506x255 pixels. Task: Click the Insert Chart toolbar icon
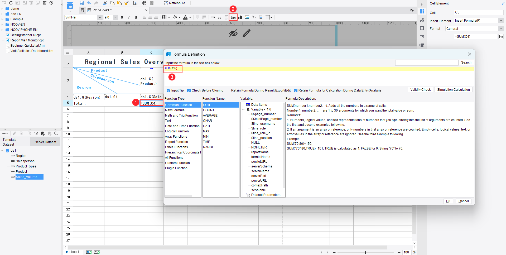click(x=240, y=17)
